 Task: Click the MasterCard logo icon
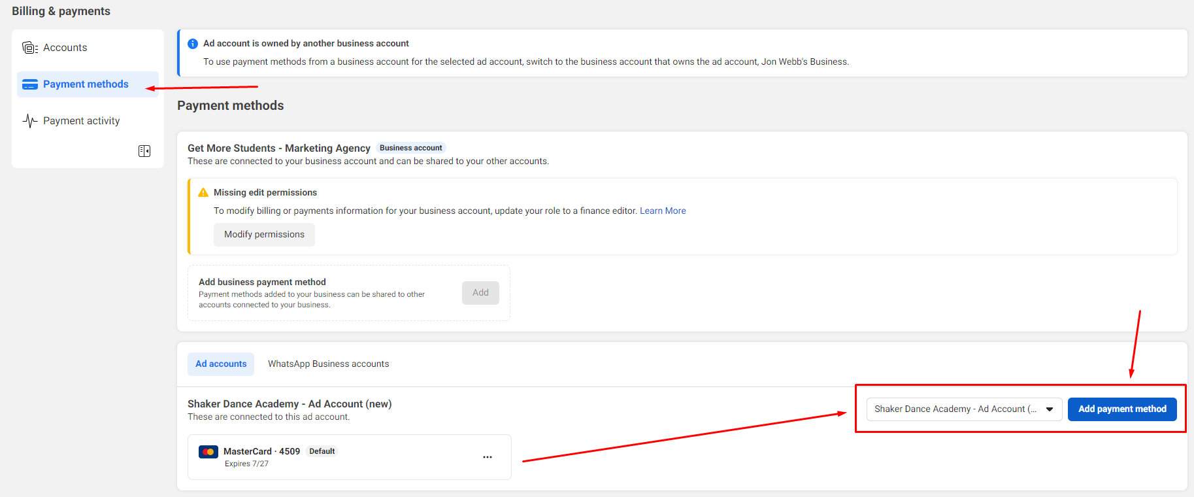click(x=208, y=452)
